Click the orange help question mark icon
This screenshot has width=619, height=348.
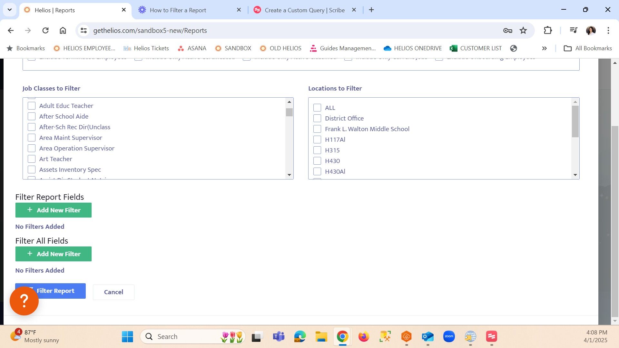tap(24, 301)
